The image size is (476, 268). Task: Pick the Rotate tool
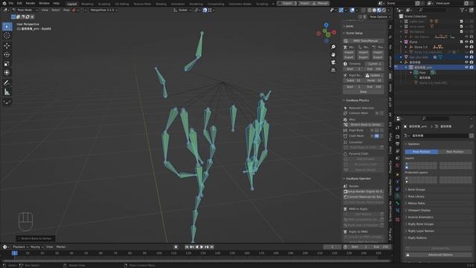click(x=7, y=54)
